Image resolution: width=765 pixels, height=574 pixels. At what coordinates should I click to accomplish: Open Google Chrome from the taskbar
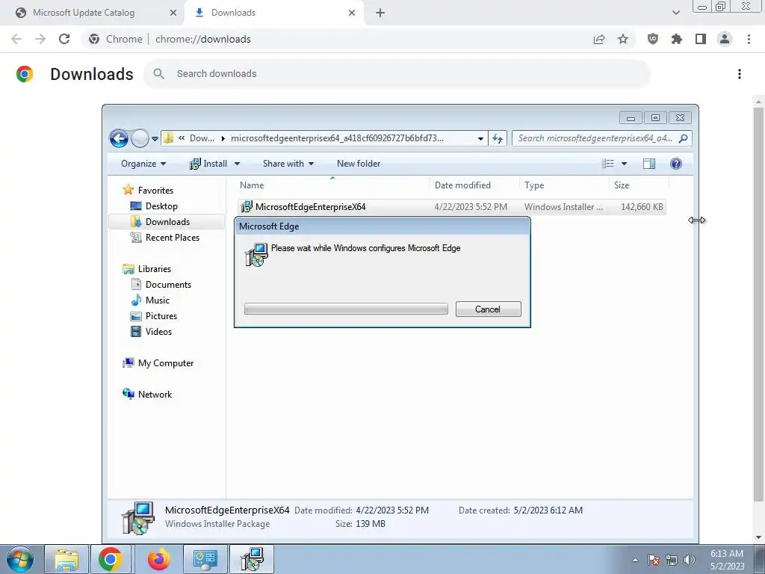pyautogui.click(x=111, y=559)
